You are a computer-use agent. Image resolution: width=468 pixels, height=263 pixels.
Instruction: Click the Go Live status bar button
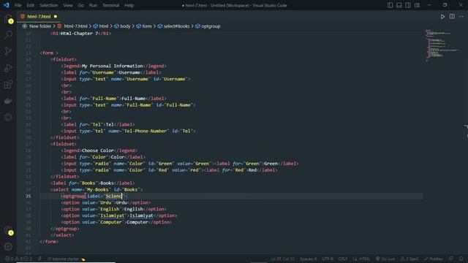385,259
